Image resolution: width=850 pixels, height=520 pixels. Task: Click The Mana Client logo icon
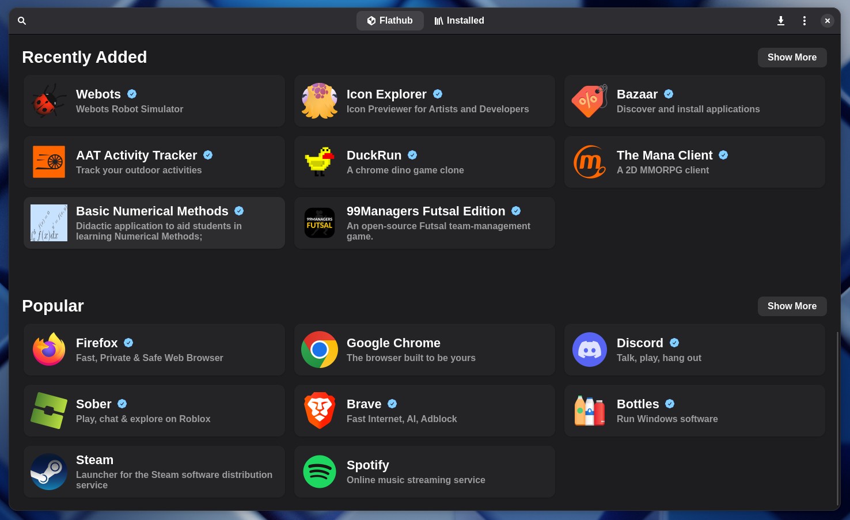pyautogui.click(x=590, y=162)
